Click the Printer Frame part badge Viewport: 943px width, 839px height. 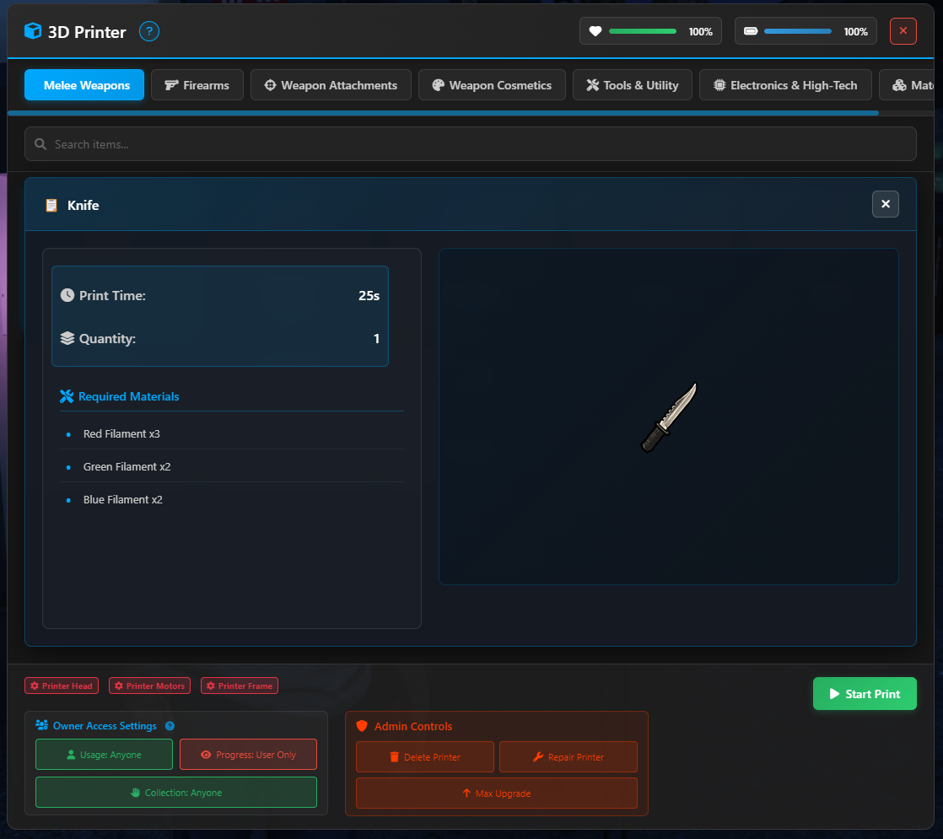(x=240, y=686)
